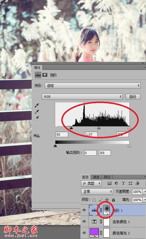Open the 不透明度 opacity slider arrow

click(x=145, y=191)
